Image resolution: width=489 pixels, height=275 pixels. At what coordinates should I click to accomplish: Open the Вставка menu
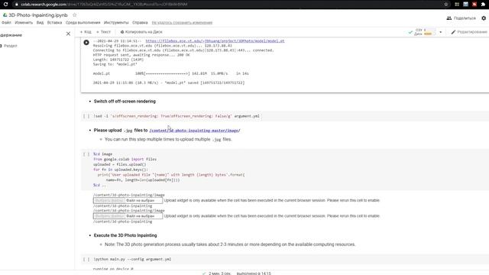[x=54, y=22]
